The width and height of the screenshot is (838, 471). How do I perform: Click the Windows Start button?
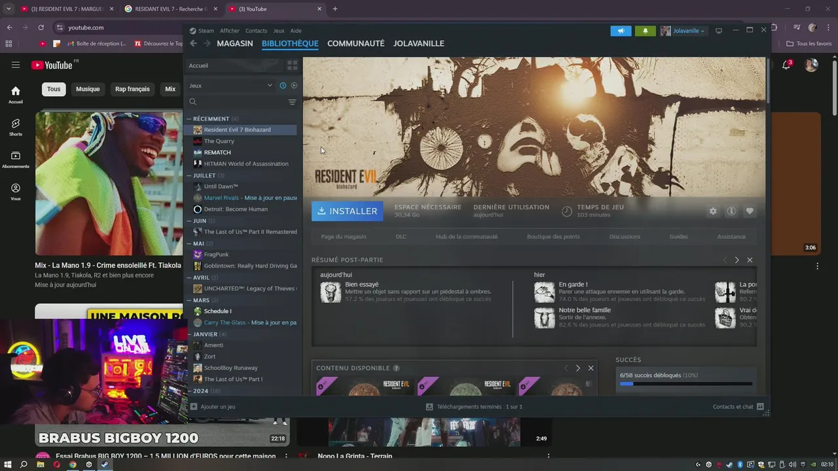(x=8, y=464)
